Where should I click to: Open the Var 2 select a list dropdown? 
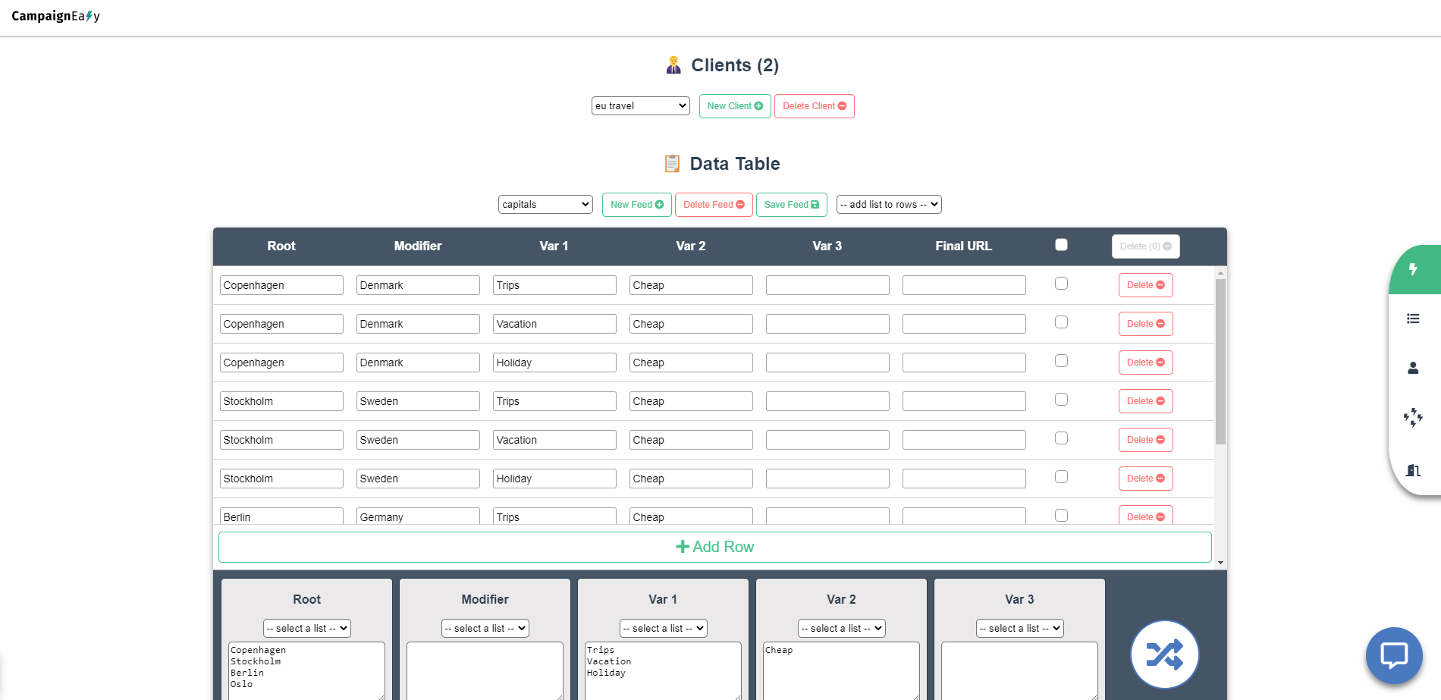842,629
